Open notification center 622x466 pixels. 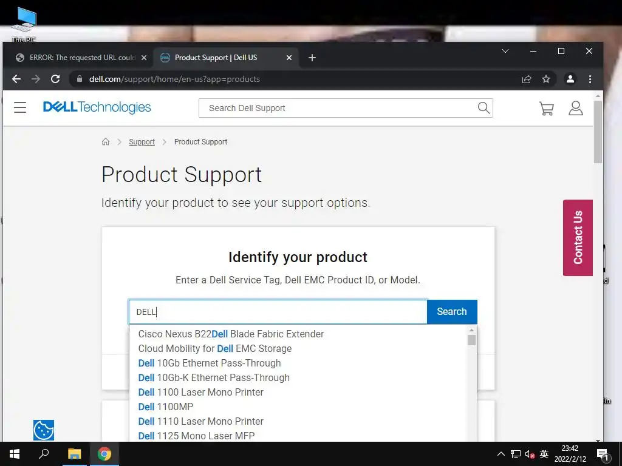coord(603,454)
